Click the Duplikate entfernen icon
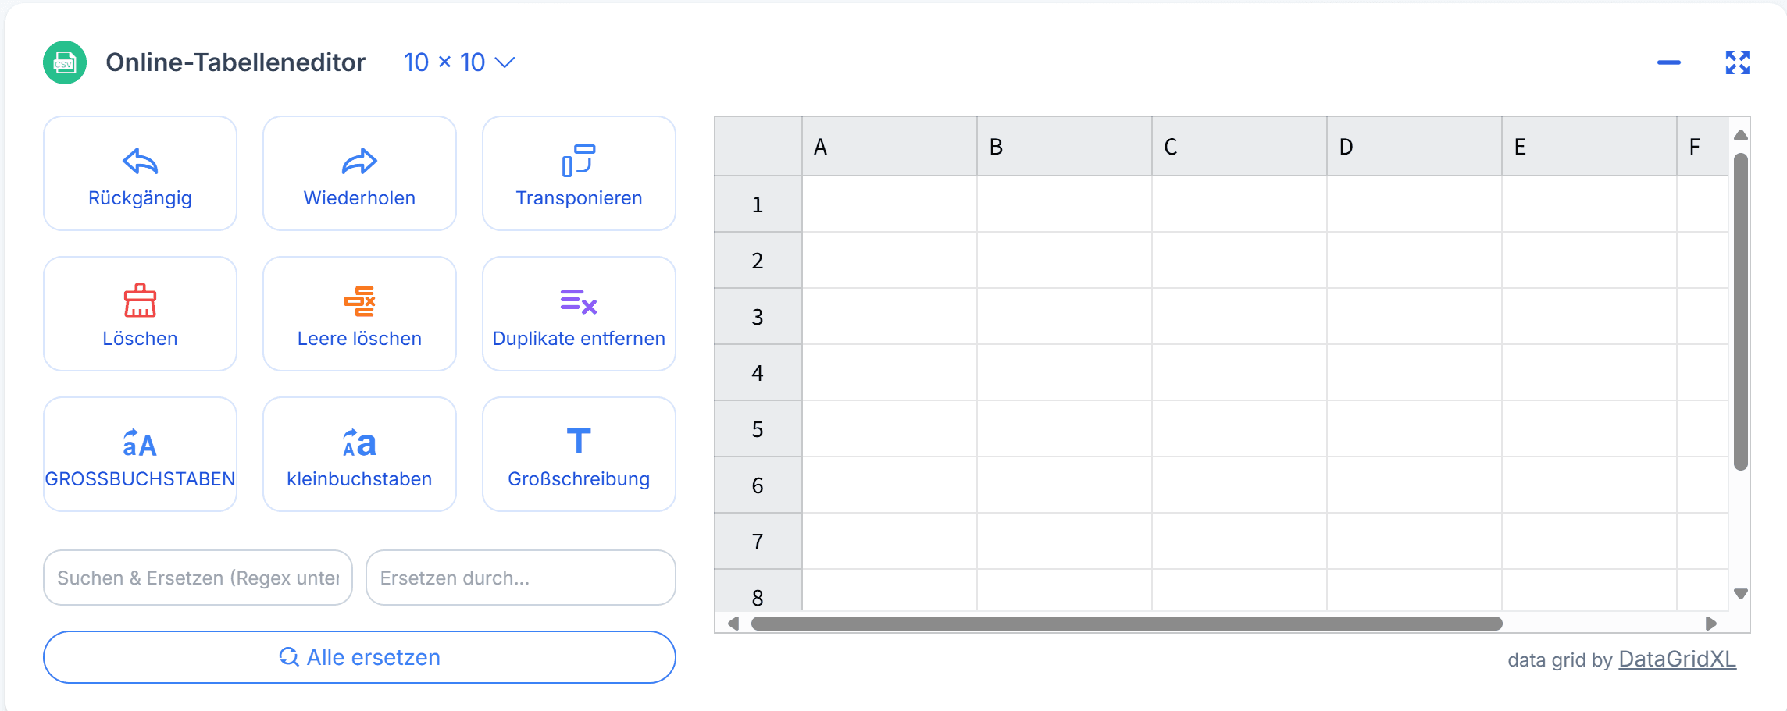This screenshot has width=1787, height=711. 579,301
